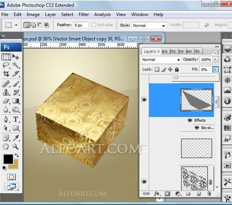
Task: Hide the rose pattern layer
Action: 144,181
